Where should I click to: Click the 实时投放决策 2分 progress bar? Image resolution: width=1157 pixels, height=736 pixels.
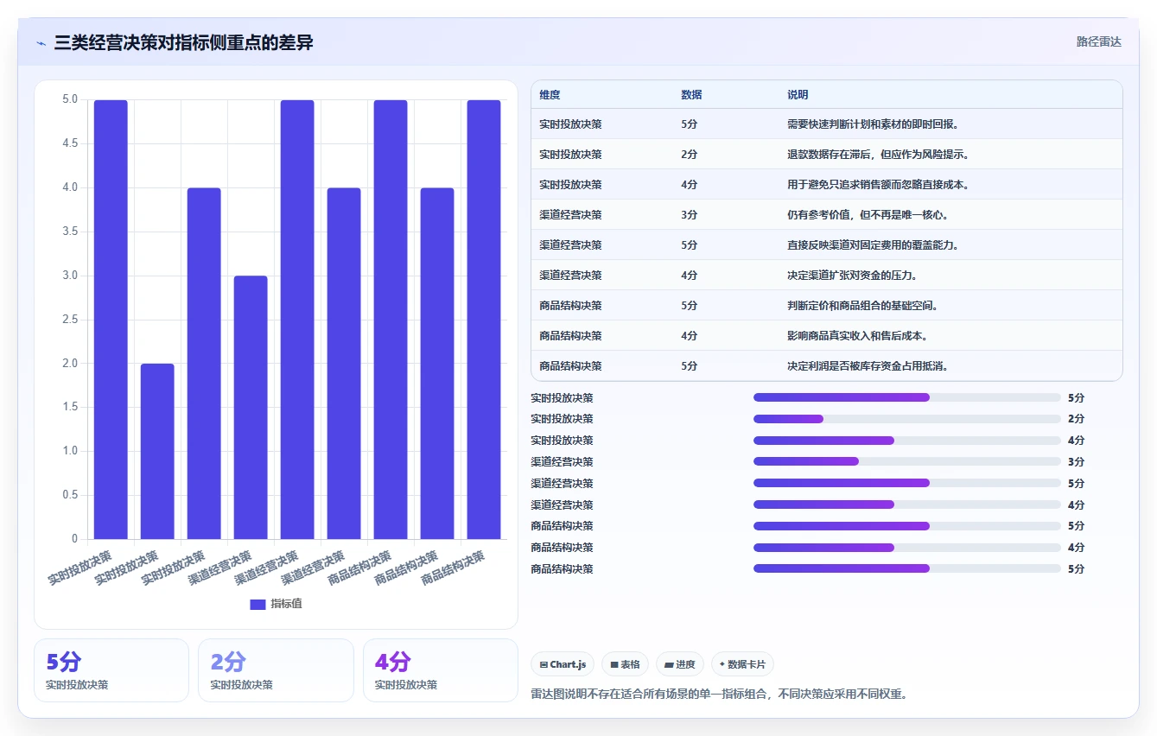pyautogui.click(x=906, y=419)
